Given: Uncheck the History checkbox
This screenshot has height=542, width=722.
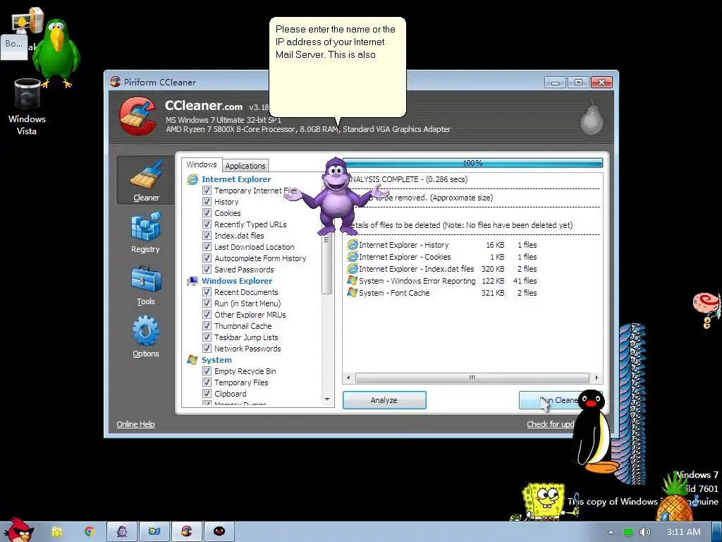Looking at the screenshot, I should pyautogui.click(x=207, y=201).
